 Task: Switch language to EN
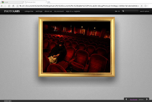[x=116, y=11]
